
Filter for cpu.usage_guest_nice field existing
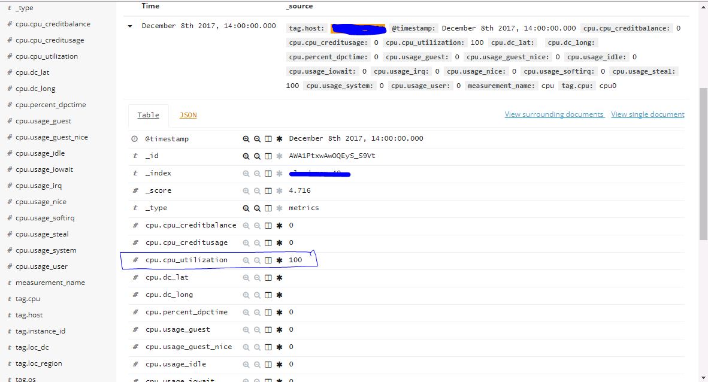[278, 347]
